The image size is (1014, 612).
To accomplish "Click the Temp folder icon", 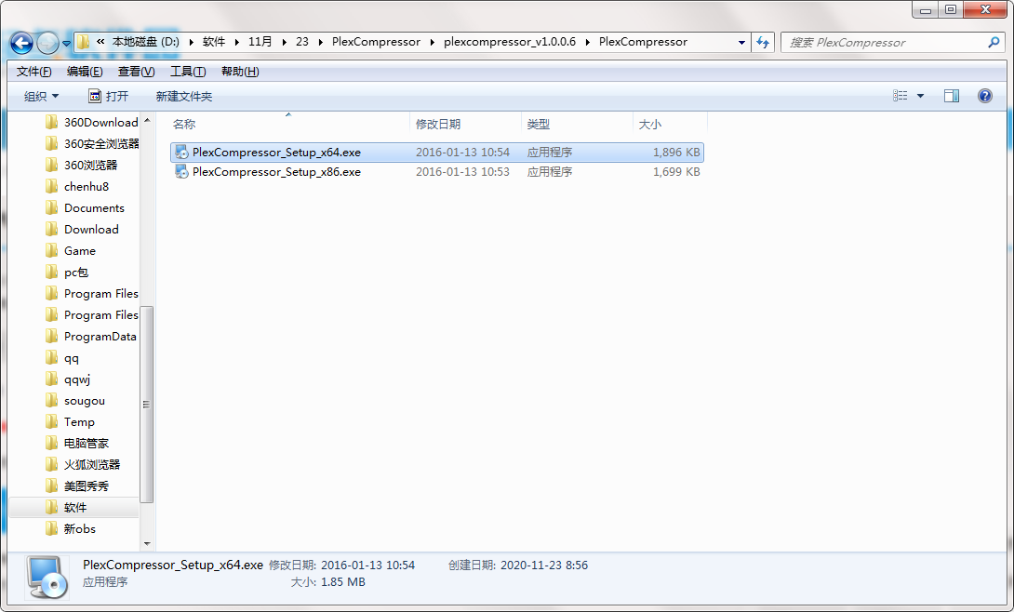I will point(52,421).
